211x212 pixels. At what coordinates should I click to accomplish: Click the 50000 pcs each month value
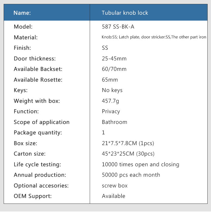tap(131, 175)
